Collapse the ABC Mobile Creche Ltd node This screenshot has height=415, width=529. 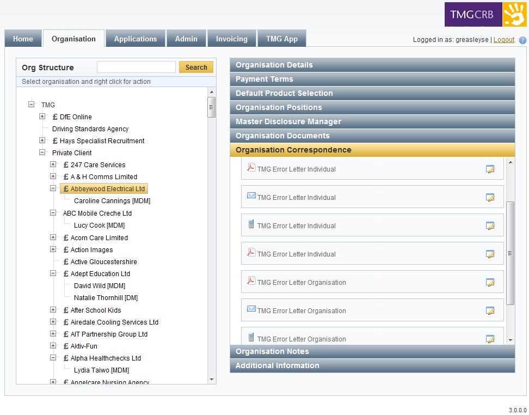53,213
